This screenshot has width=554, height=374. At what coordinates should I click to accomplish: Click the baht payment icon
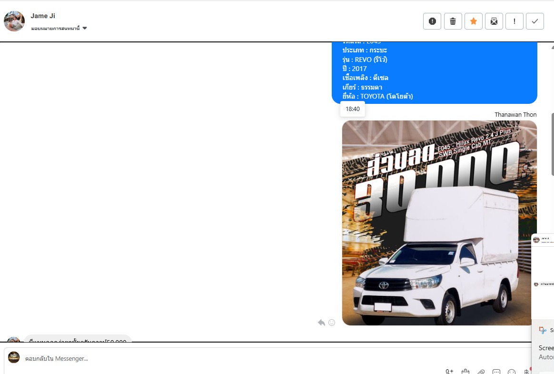tap(526, 372)
